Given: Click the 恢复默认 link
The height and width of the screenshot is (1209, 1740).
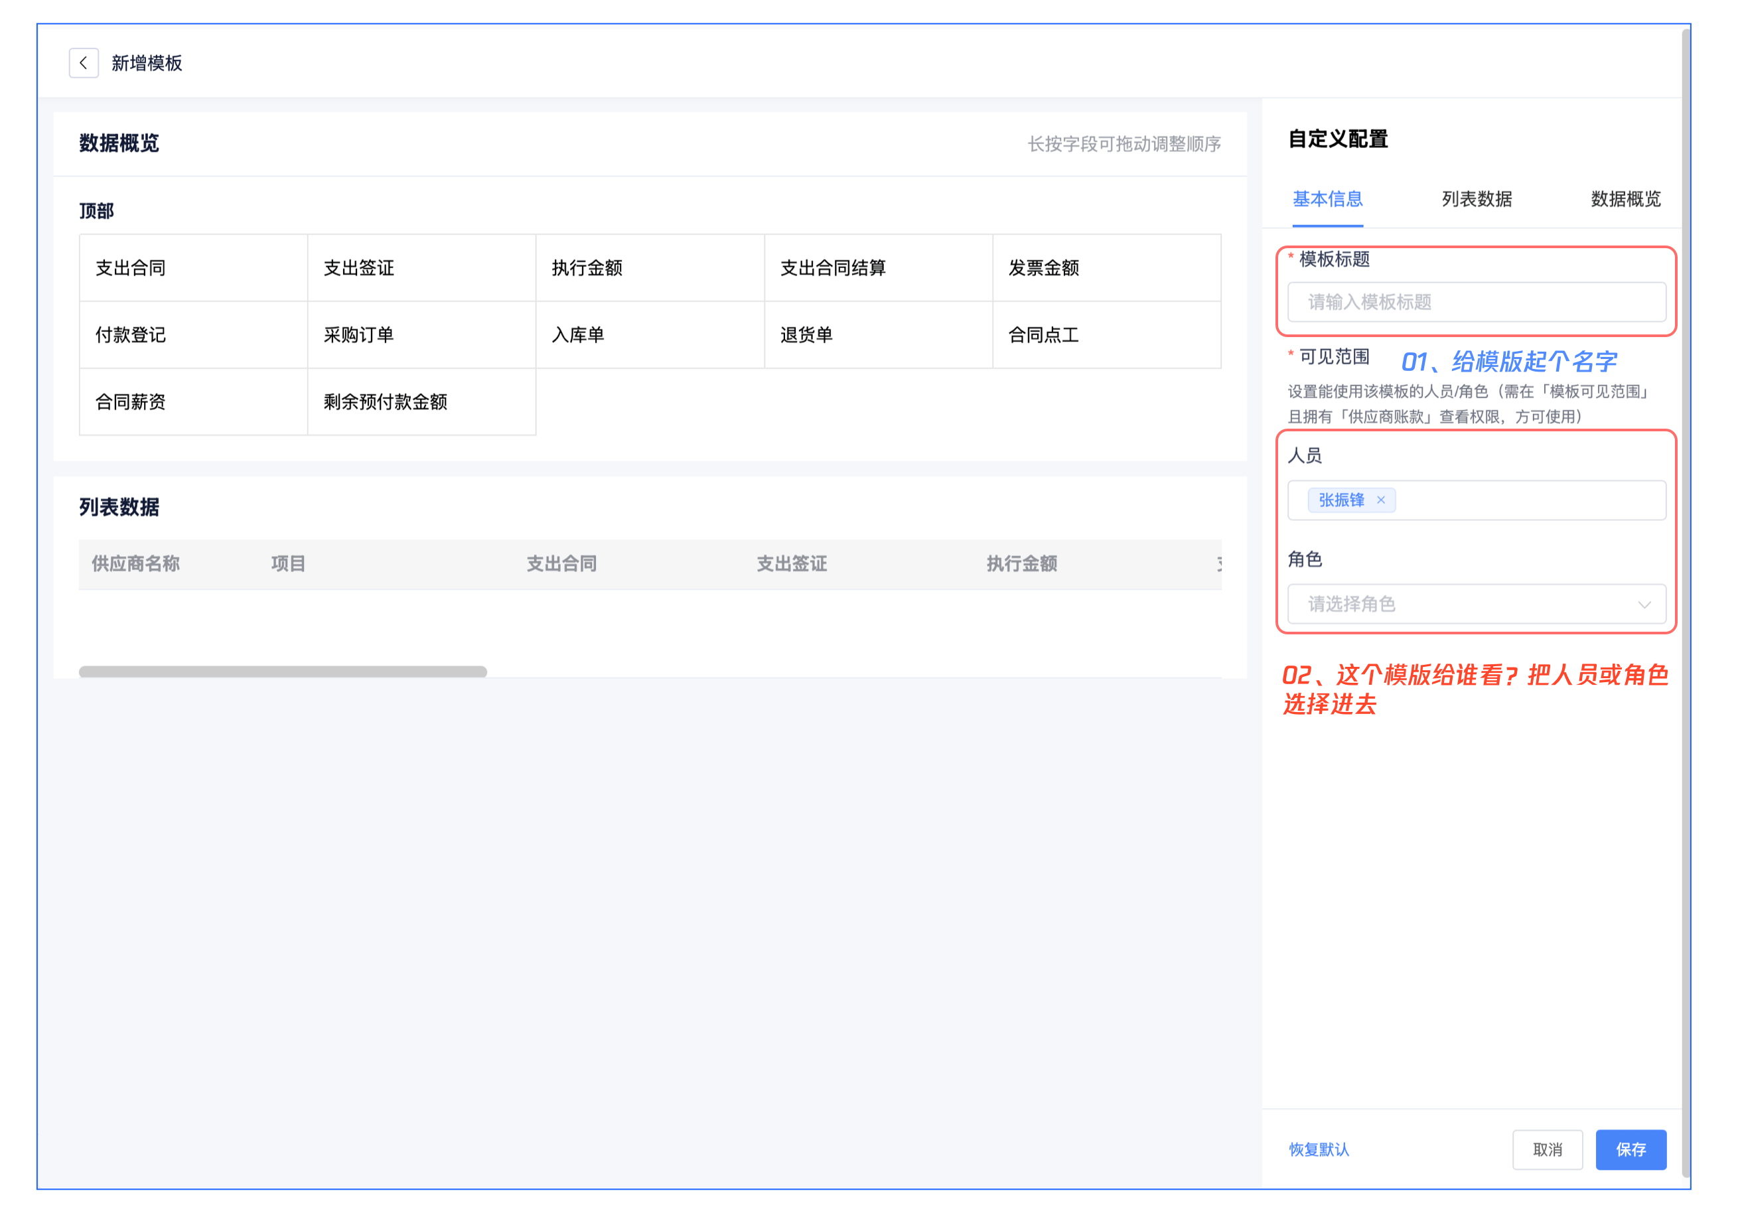Looking at the screenshot, I should (1318, 1149).
